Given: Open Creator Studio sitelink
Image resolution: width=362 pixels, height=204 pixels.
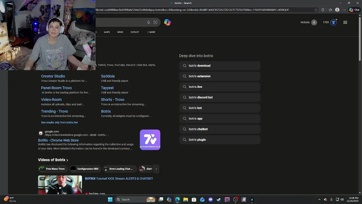Looking at the screenshot, I should (53, 76).
